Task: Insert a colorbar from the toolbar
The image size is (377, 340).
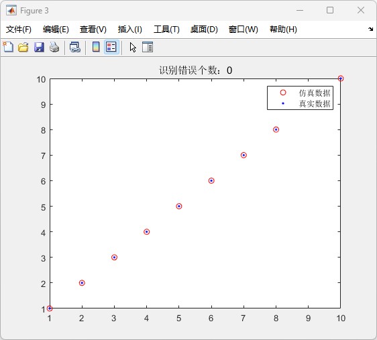Action: click(x=96, y=47)
